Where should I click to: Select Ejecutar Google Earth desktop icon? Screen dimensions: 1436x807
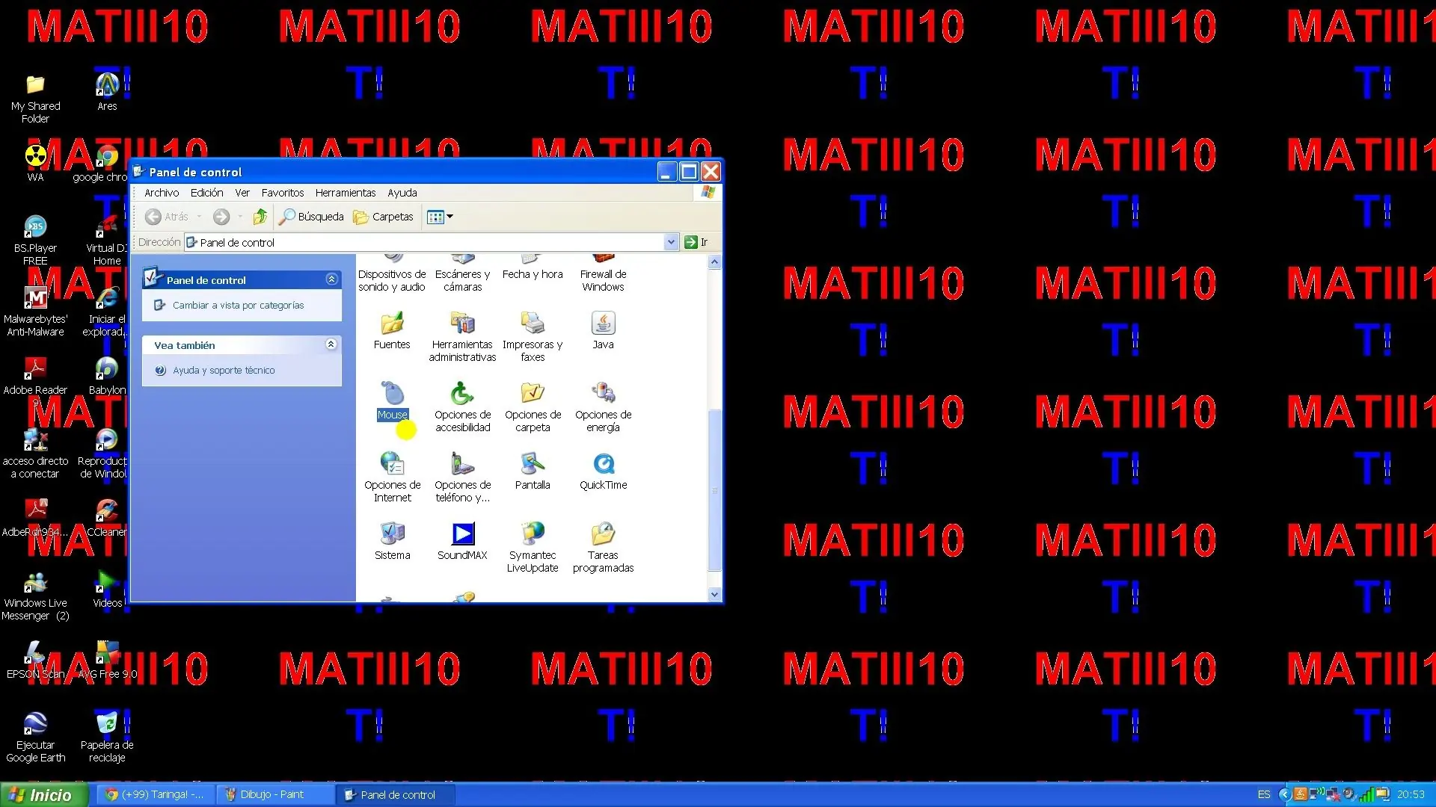click(35, 737)
